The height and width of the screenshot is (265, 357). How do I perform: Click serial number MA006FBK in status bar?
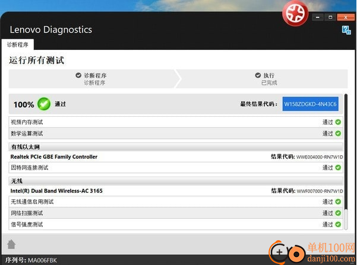pos(42,260)
